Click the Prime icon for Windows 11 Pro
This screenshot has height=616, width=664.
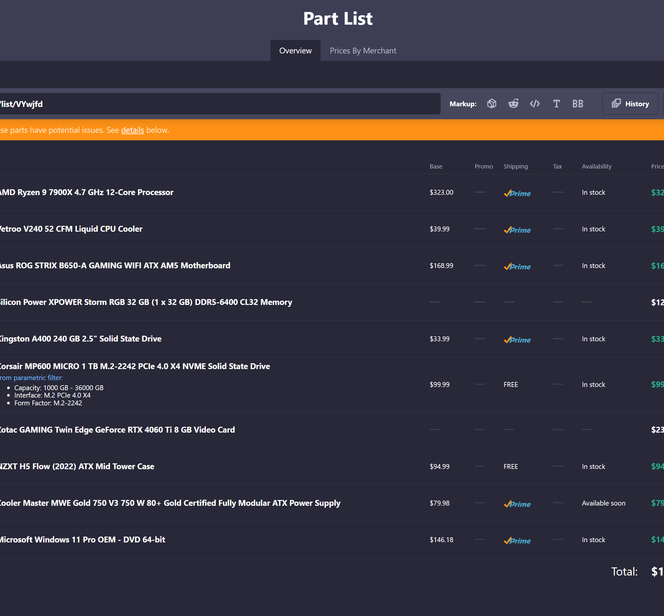(517, 540)
